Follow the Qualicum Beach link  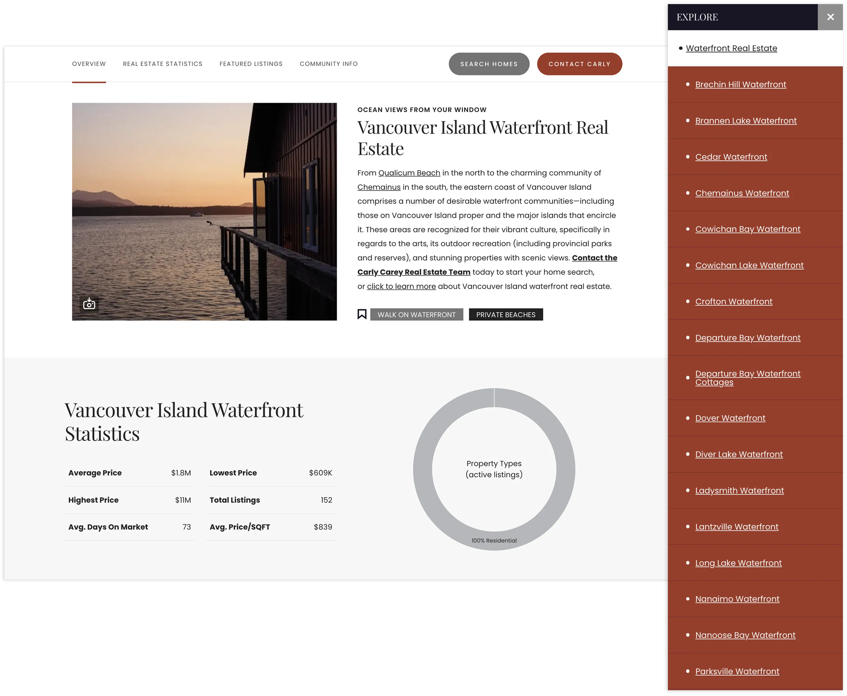pyautogui.click(x=409, y=173)
